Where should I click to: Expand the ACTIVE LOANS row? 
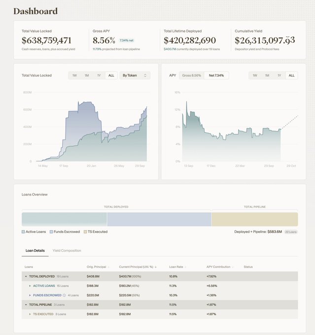pos(30,286)
